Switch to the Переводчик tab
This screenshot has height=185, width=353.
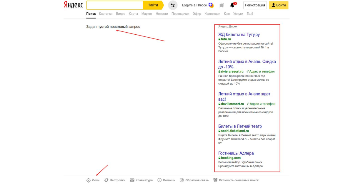pyautogui.click(x=180, y=14)
